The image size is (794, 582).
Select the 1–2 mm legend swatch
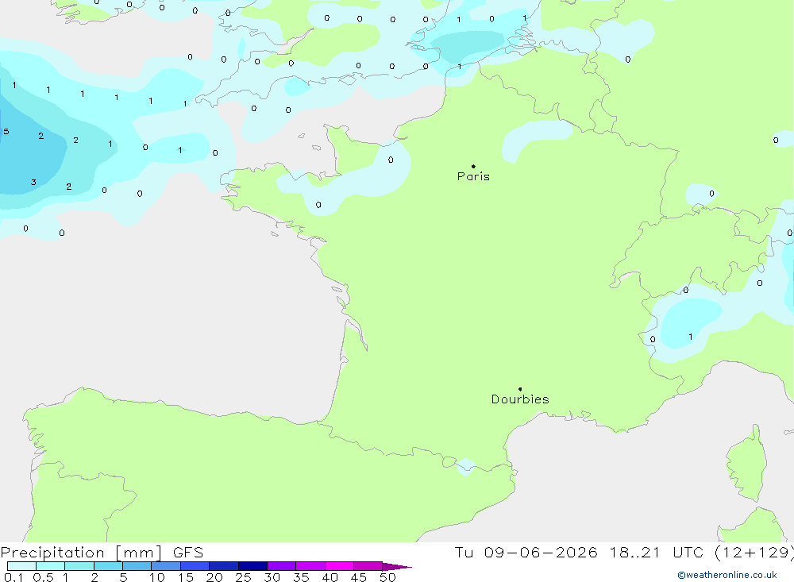(x=79, y=566)
